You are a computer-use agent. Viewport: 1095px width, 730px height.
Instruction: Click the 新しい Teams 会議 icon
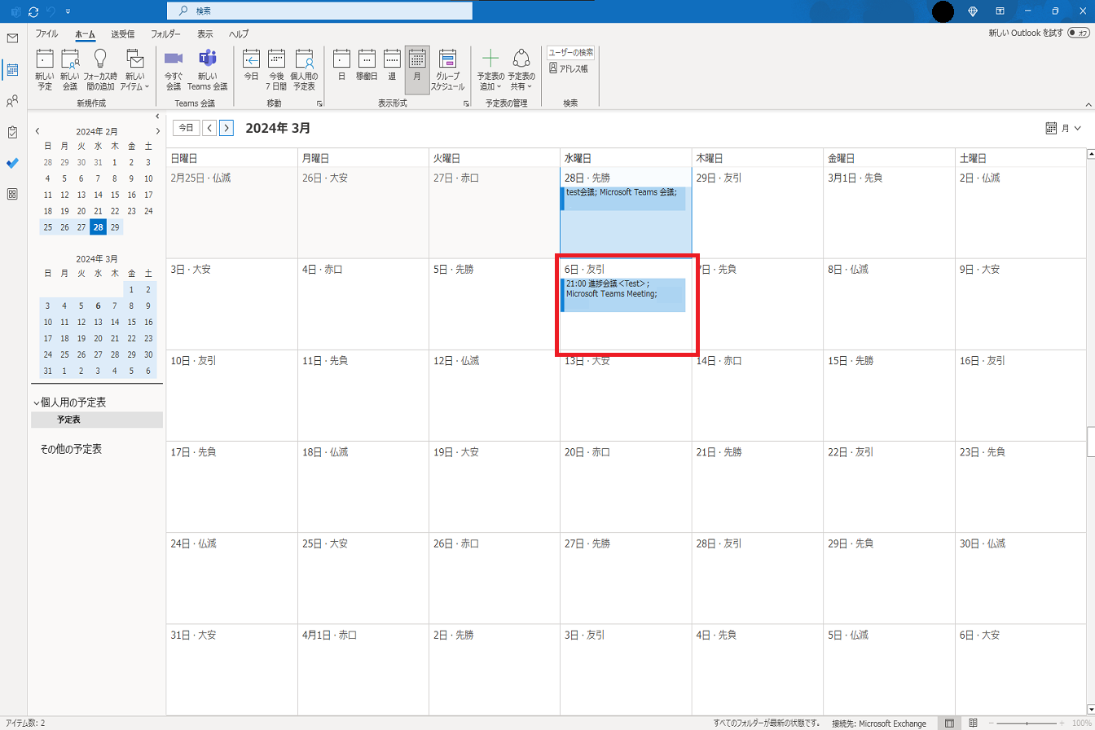point(207,68)
